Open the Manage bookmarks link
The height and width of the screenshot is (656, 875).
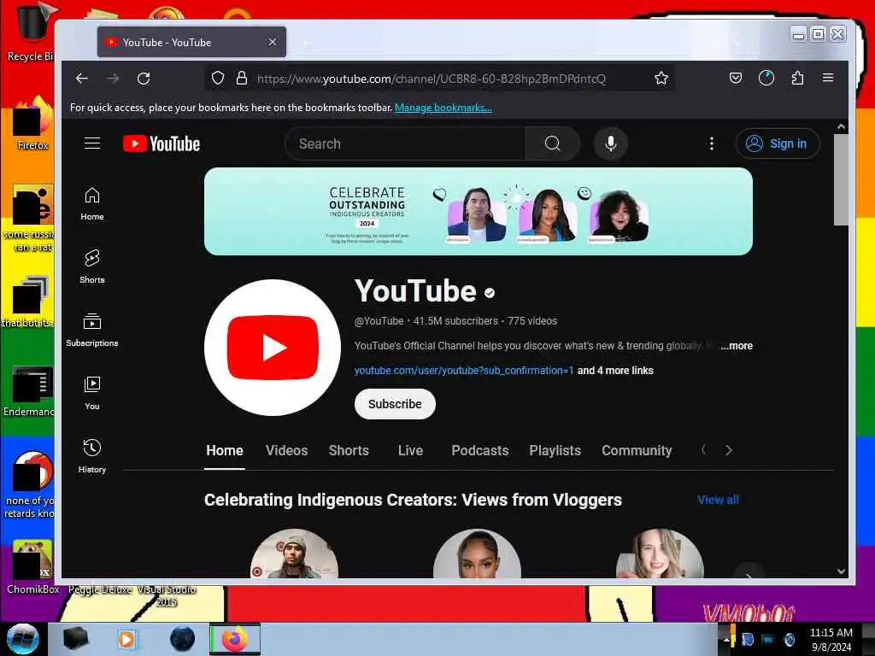443,108
